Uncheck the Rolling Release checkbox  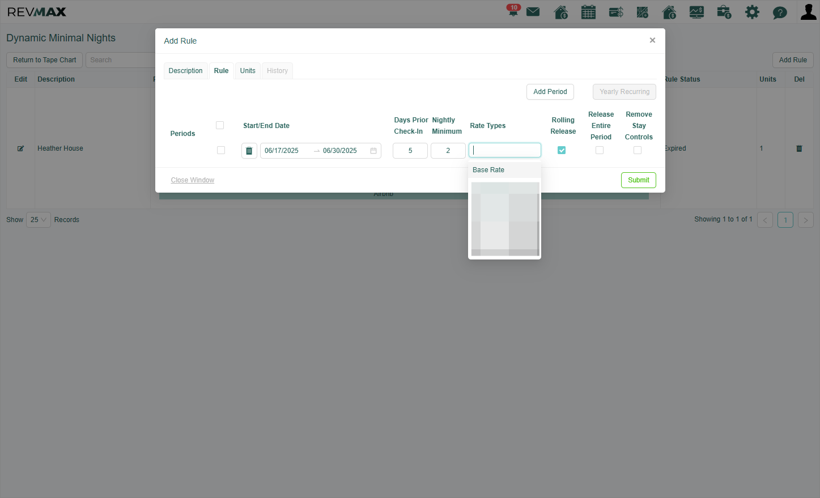(562, 150)
